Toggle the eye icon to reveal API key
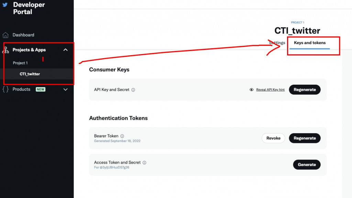 252,90
